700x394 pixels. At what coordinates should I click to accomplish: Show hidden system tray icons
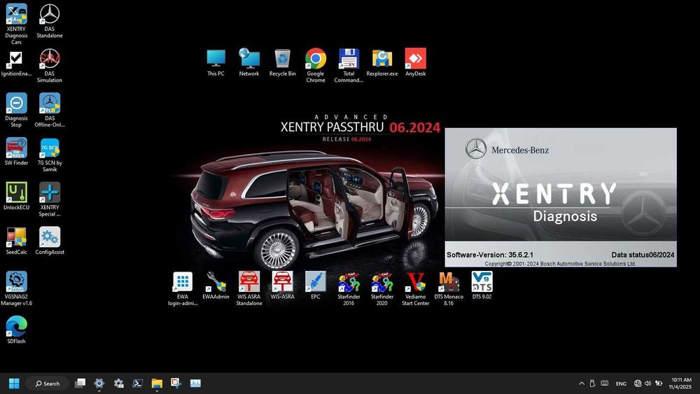[582, 384]
